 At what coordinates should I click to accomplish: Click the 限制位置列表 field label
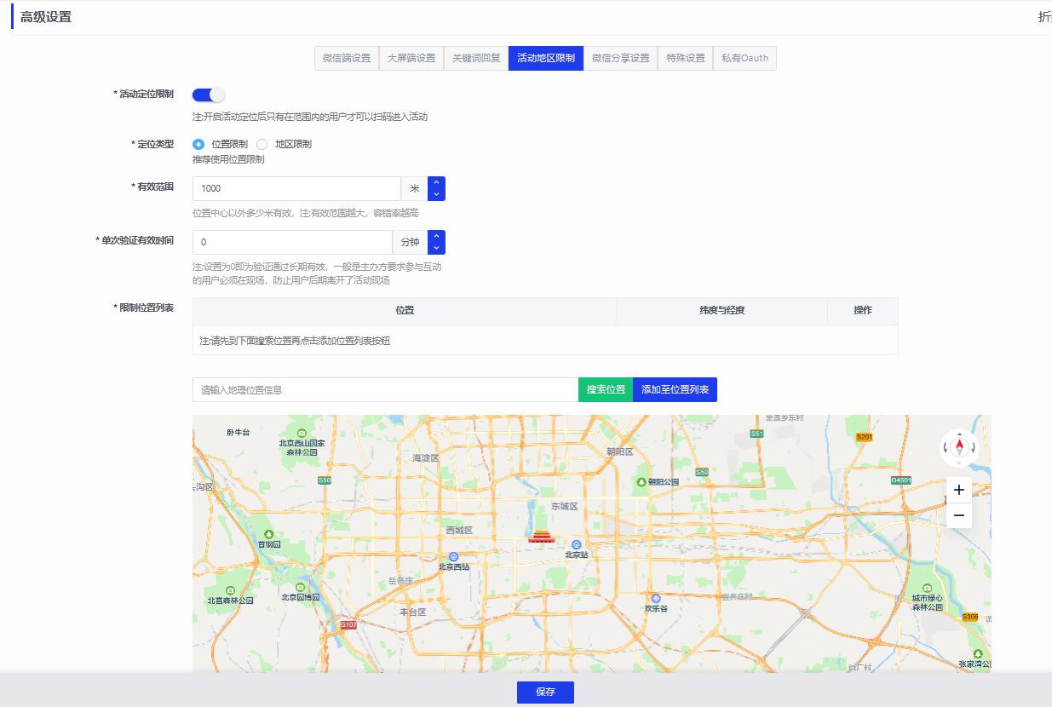tap(146, 308)
